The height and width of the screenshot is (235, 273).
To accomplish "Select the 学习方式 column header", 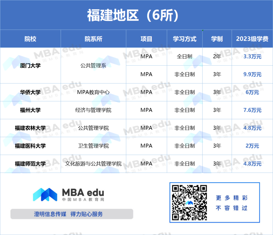I will 185,39.
